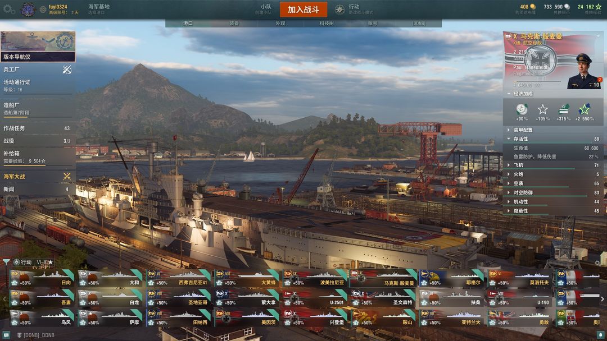This screenshot has width=607, height=341.
Task: Open commander Paul Hanenfeldt portrait
Action: tap(584, 71)
